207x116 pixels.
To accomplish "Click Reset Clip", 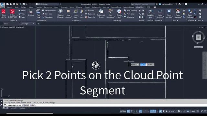I will (90, 17).
